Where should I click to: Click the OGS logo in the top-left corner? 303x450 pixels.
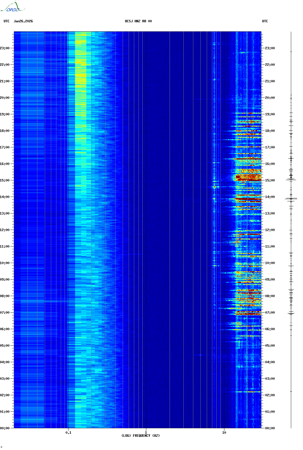(12, 7)
